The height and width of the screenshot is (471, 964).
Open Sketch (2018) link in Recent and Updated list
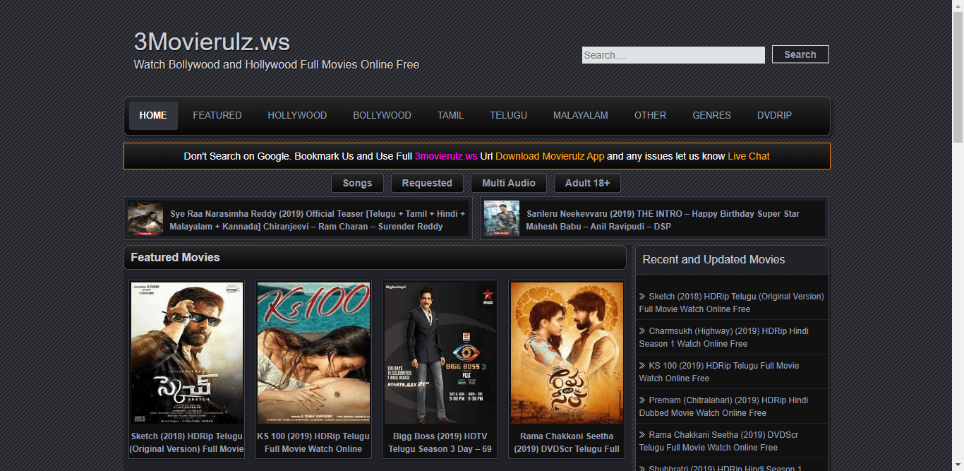click(x=731, y=303)
